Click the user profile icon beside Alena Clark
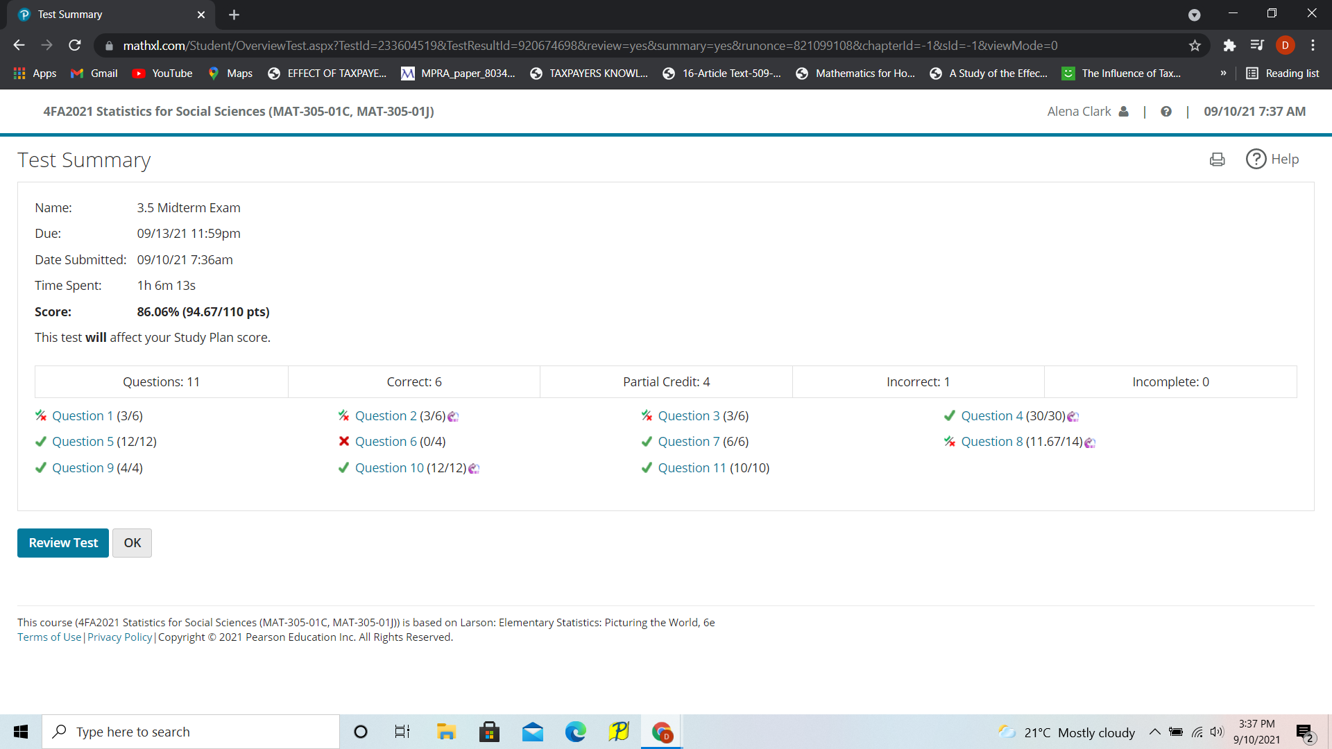The image size is (1332, 749). coord(1124,112)
